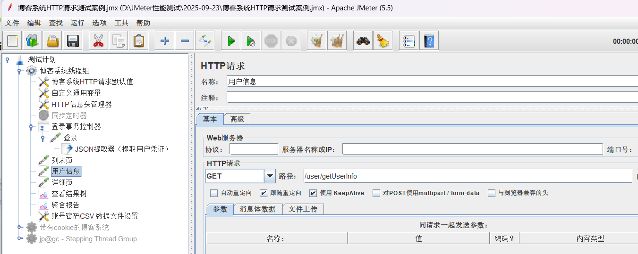The height and width of the screenshot is (254, 638).
Task: Click the 路径 field with /user/getUserInfo
Action: pyautogui.click(x=468, y=176)
